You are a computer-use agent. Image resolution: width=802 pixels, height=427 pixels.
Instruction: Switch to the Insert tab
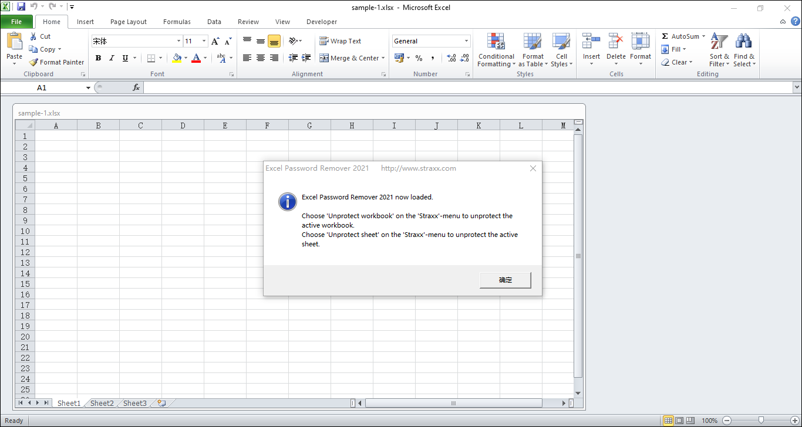click(x=85, y=22)
